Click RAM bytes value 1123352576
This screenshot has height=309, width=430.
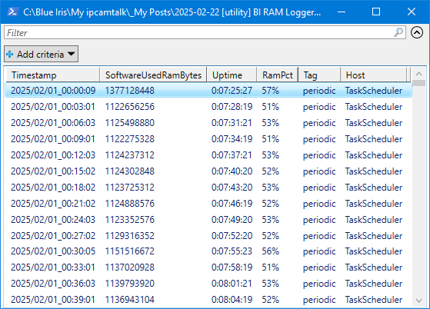(x=130, y=220)
